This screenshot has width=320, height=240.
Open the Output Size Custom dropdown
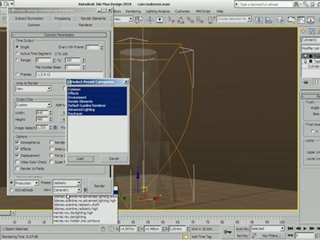point(33,105)
